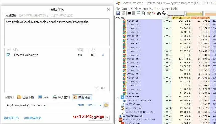
Task: Open the path history dropdown next to 304GB
Action: [x=100, y=105]
